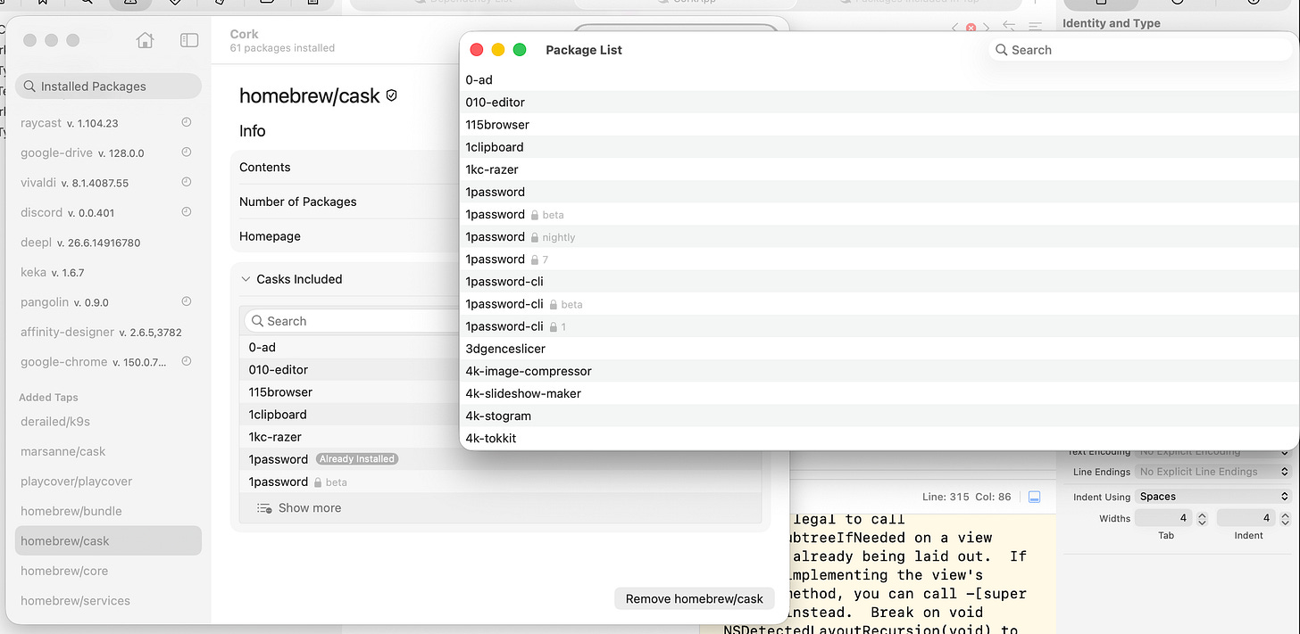Select 3dgenceslicer in Package List
Image resolution: width=1300 pixels, height=634 pixels.
pyautogui.click(x=879, y=349)
